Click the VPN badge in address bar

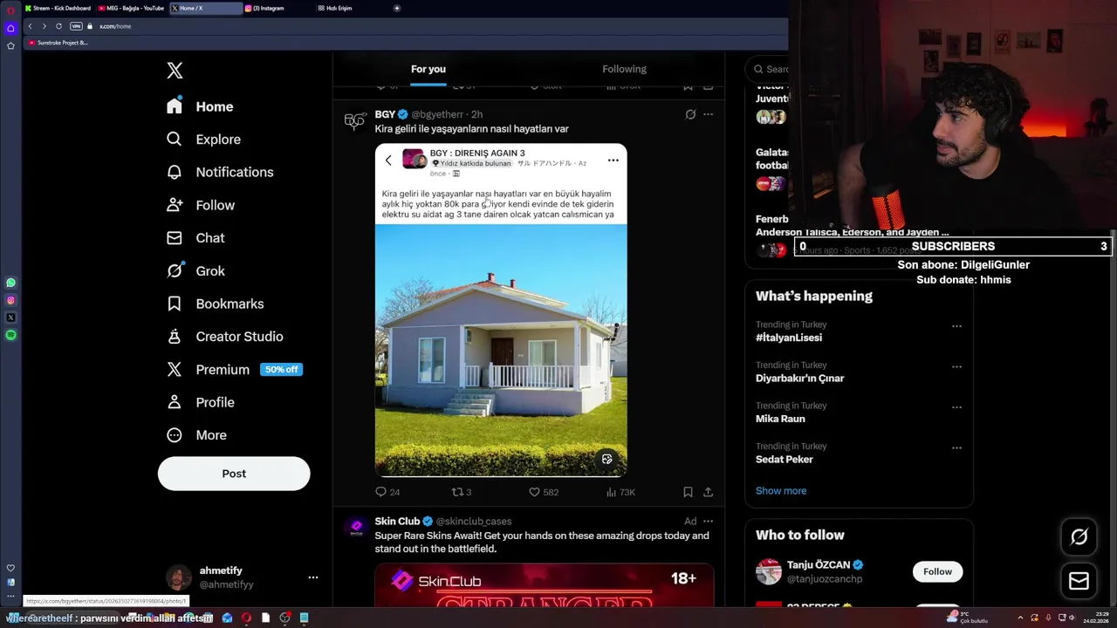tap(76, 26)
